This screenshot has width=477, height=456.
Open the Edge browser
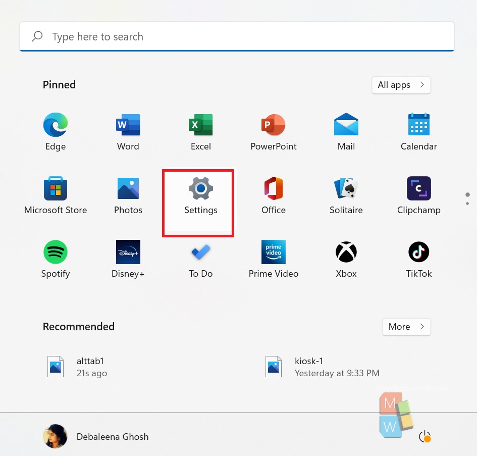pos(56,132)
